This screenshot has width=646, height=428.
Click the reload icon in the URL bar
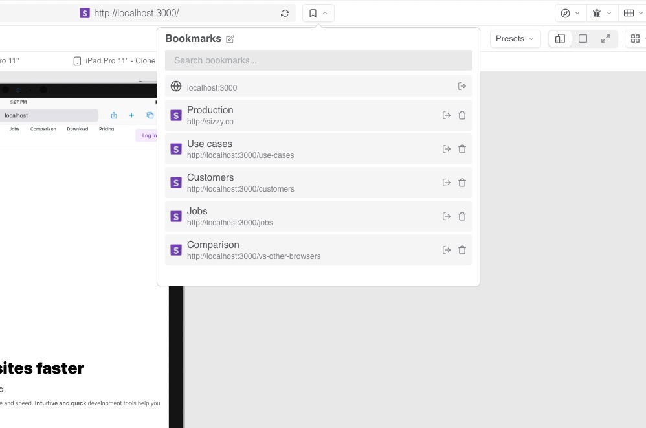click(285, 13)
